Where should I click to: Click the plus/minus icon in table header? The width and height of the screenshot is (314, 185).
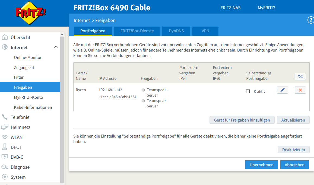pyautogui.click(x=300, y=77)
